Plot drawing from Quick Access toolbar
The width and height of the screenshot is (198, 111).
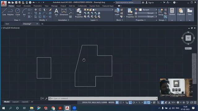pyautogui.click(x=30, y=2)
